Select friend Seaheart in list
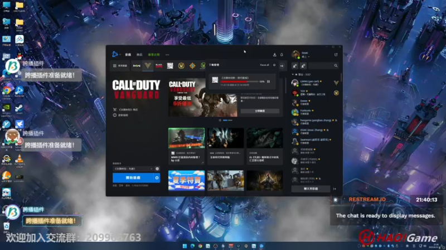The height and width of the screenshot is (250, 446). tap(315, 141)
